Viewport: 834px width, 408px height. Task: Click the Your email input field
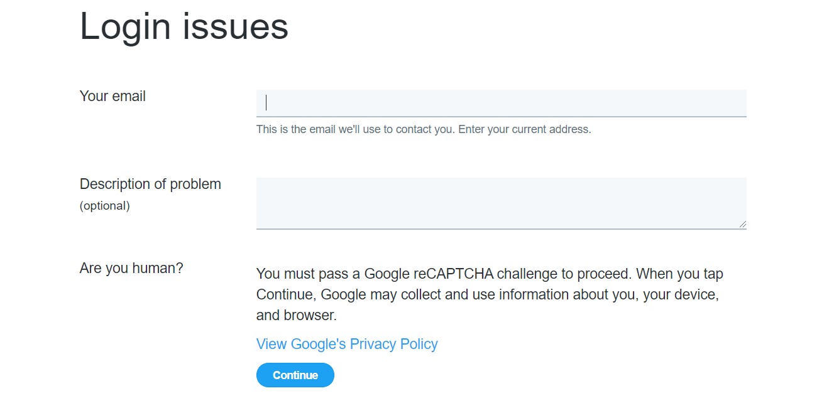click(x=501, y=103)
